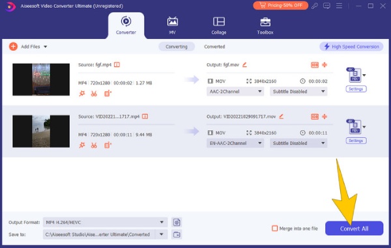Click the Source: fgf.mp4 label
This screenshot has width=391, height=248.
(x=94, y=64)
